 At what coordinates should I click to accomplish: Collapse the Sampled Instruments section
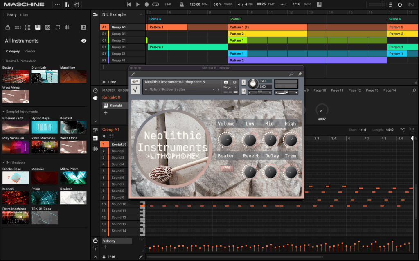pyautogui.click(x=3, y=112)
